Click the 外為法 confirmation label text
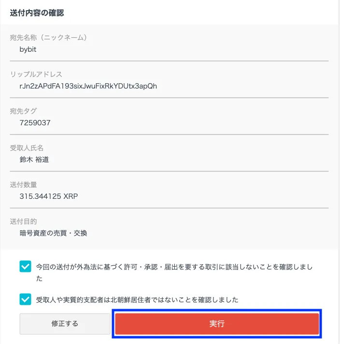Viewport: 340px width, 344px height. pyautogui.click(x=174, y=272)
